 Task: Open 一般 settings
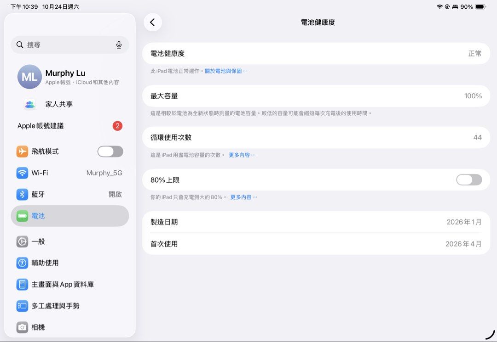point(70,242)
